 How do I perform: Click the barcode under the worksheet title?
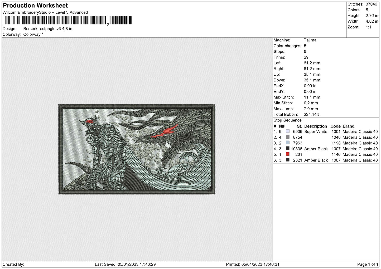tap(67, 20)
